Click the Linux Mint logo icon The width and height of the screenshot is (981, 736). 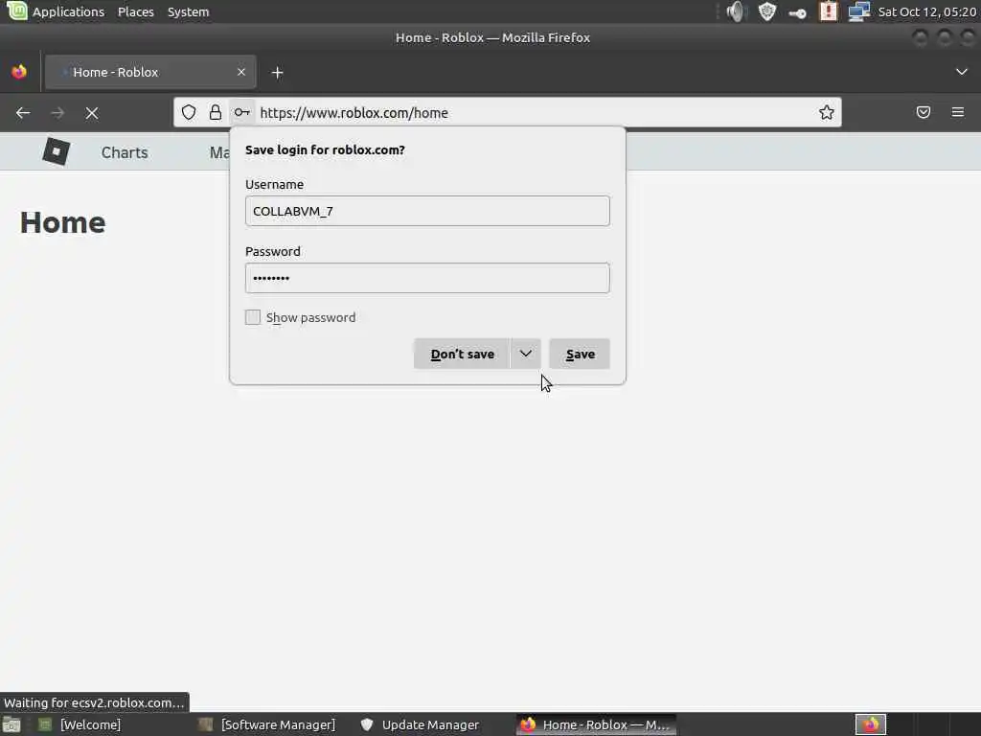click(17, 11)
